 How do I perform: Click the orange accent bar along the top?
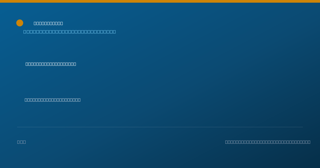click(160, 1)
